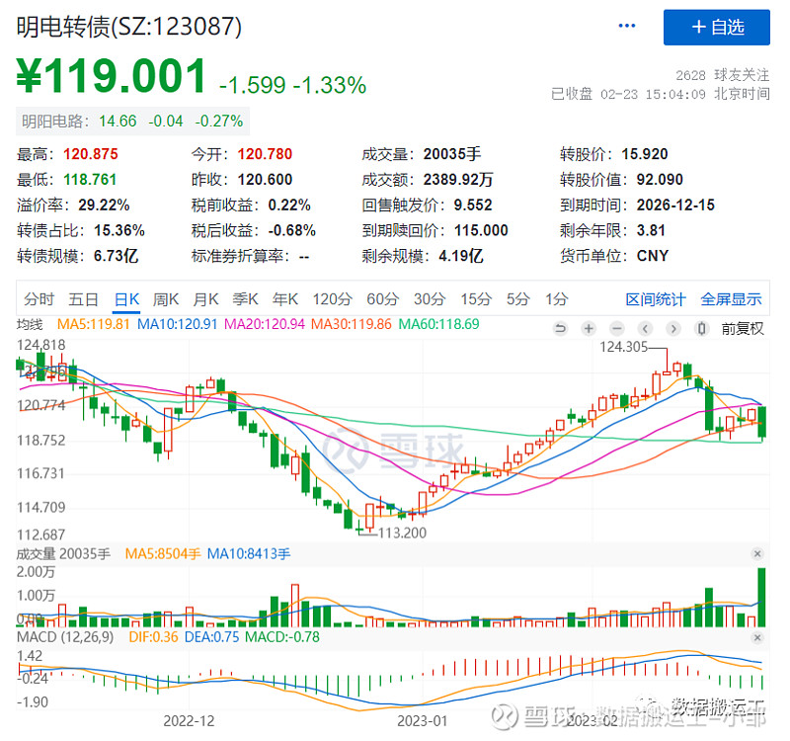Click the 最高 value 120.875
The height and width of the screenshot is (741, 790).
pos(91,154)
